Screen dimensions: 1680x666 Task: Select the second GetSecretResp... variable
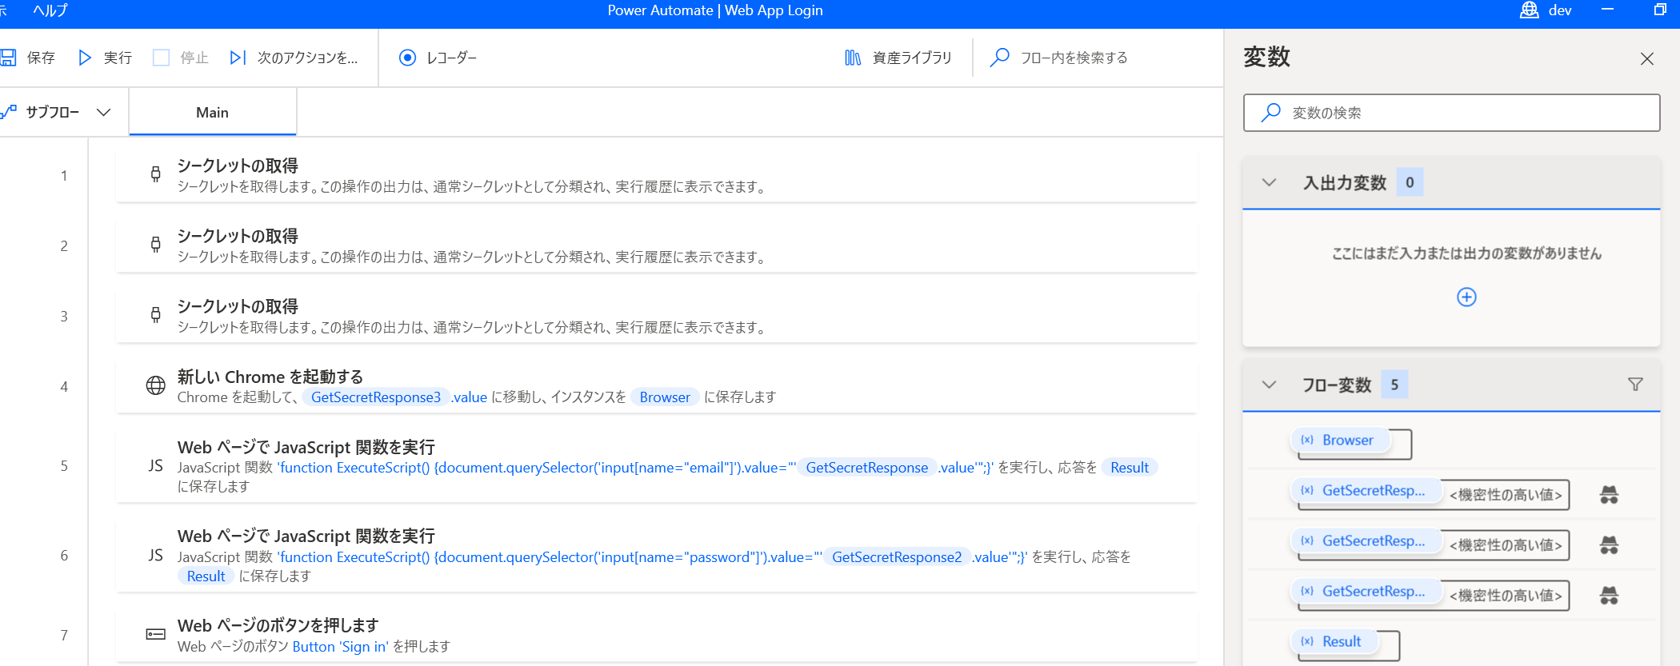(x=1365, y=540)
